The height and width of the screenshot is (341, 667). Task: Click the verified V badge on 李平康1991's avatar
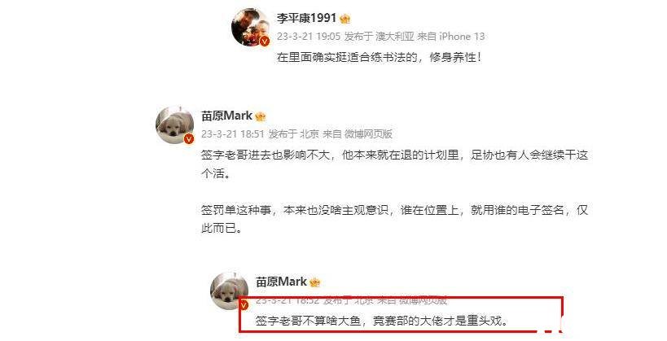point(265,41)
